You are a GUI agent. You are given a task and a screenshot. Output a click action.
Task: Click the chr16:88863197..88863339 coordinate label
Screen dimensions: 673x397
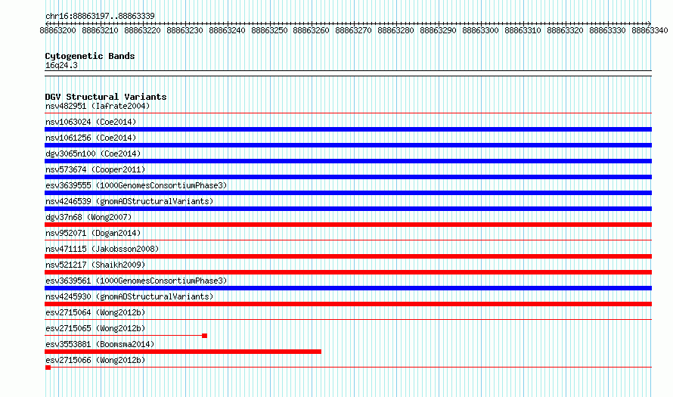click(x=100, y=16)
